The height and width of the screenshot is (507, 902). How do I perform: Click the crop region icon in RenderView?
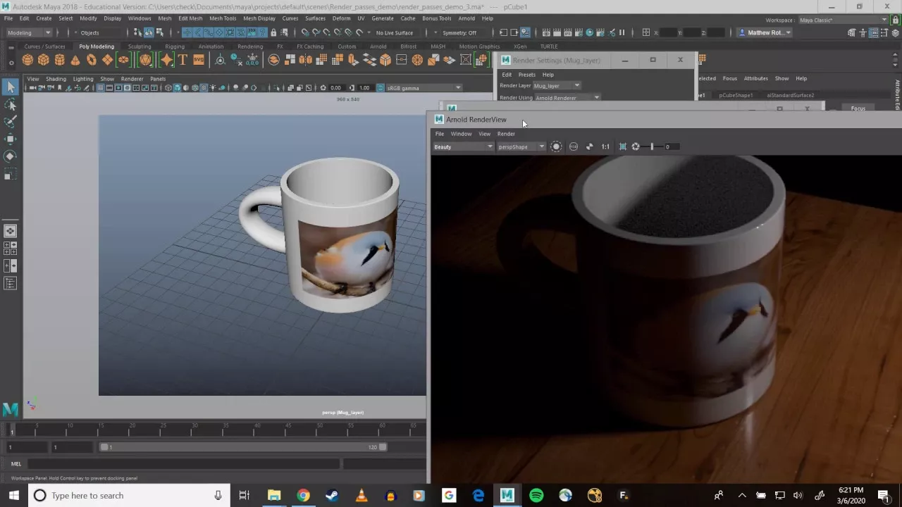click(622, 146)
